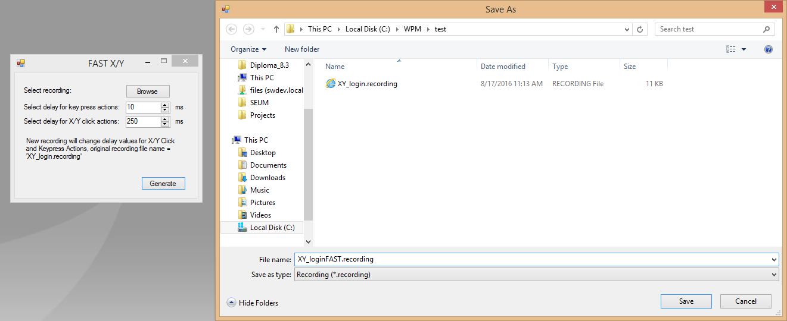The width and height of the screenshot is (787, 321).
Task: Increase X/Y click delay with up arrow
Action: [166, 119]
